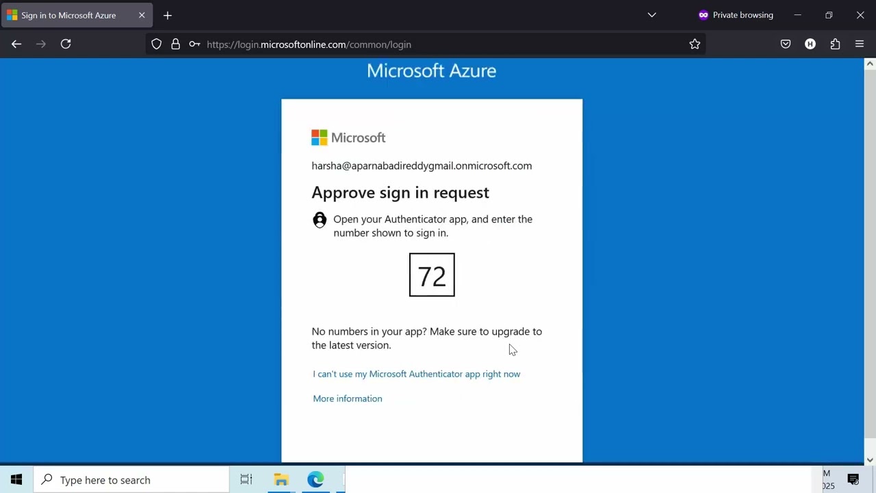This screenshot has height=493, width=876.
Task: Open Microsoft Edge from the taskbar
Action: (x=315, y=480)
